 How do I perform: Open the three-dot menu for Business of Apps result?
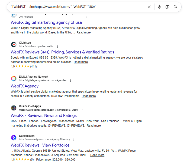pyautogui.click(x=82, y=110)
